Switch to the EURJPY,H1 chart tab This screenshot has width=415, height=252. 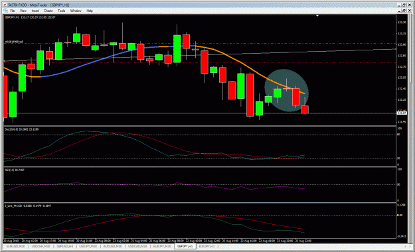207,247
